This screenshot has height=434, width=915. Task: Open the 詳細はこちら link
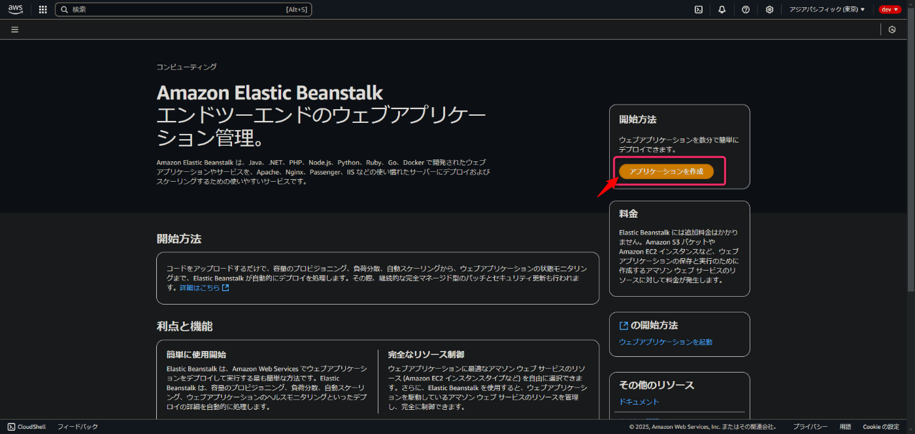coord(199,288)
